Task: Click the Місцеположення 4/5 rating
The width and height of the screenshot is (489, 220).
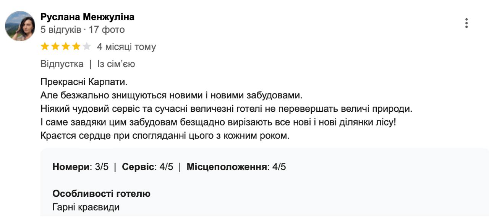Action: [x=236, y=167]
